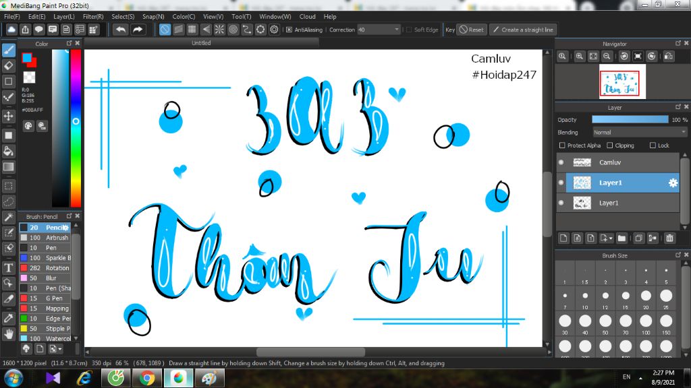Select the Gradient tool
Screen dimensions: 691x388
click(8, 167)
